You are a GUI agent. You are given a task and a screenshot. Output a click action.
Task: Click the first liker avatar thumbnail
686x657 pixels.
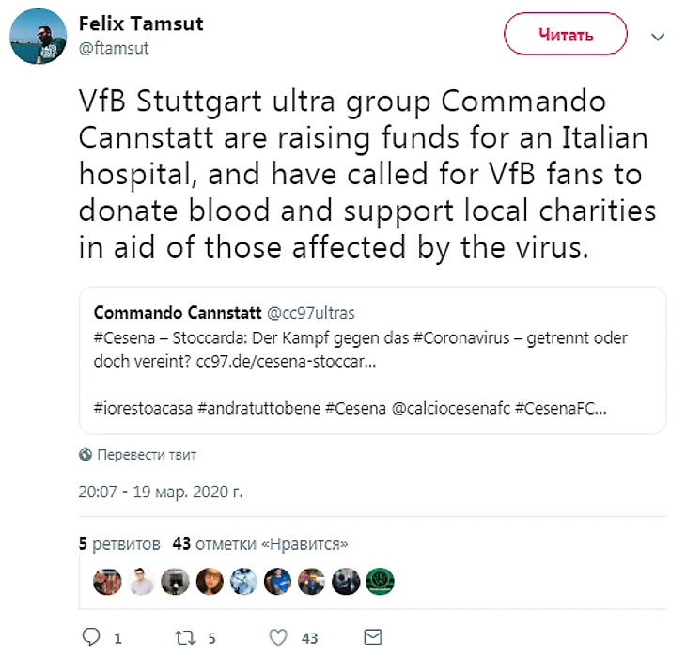coord(107,582)
